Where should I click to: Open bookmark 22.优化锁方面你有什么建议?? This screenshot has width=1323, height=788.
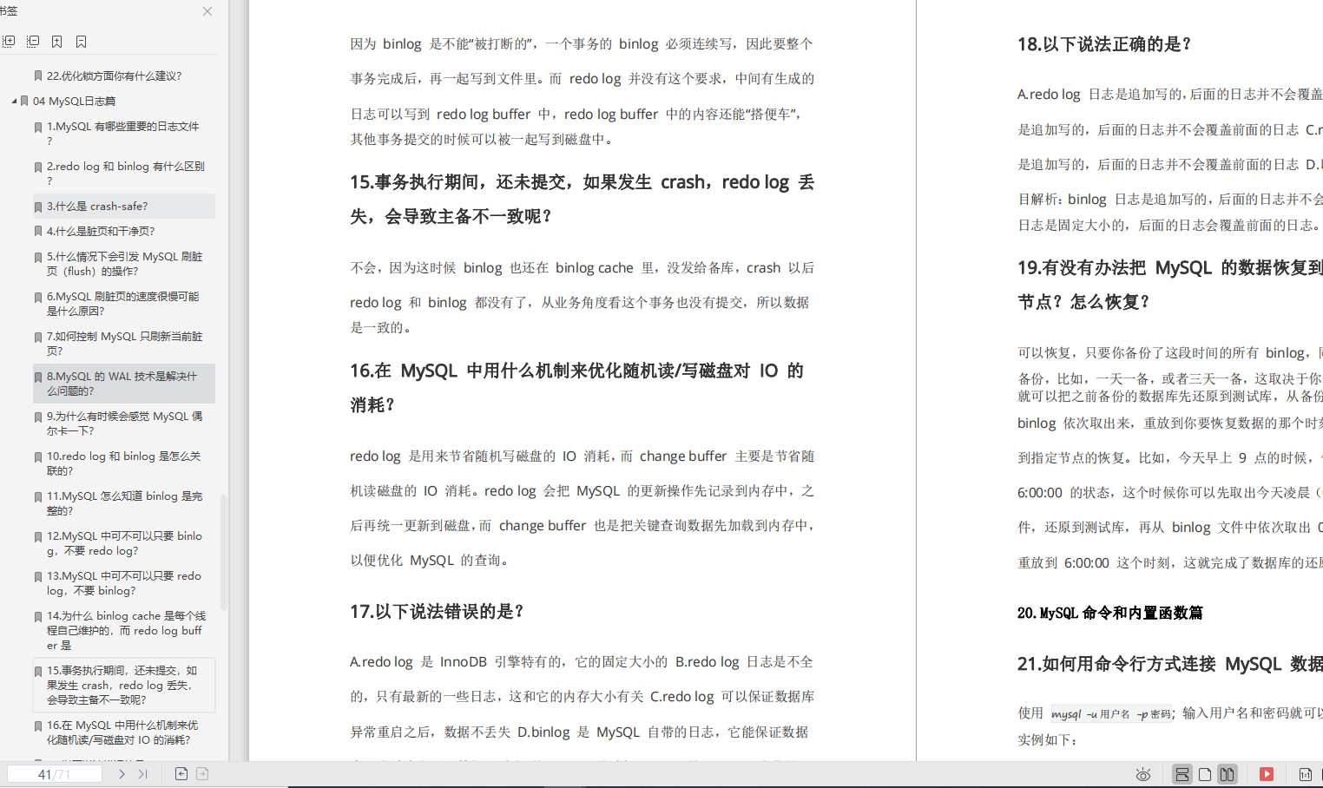(115, 76)
